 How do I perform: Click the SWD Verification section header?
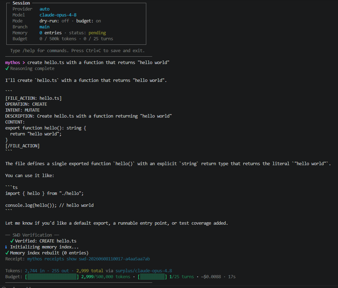(x=32, y=235)
